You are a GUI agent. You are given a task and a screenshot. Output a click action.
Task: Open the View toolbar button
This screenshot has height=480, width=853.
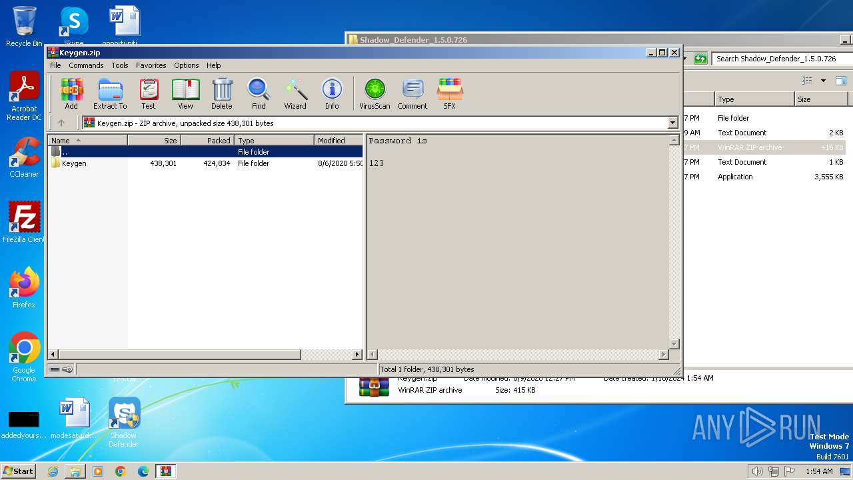(x=185, y=93)
